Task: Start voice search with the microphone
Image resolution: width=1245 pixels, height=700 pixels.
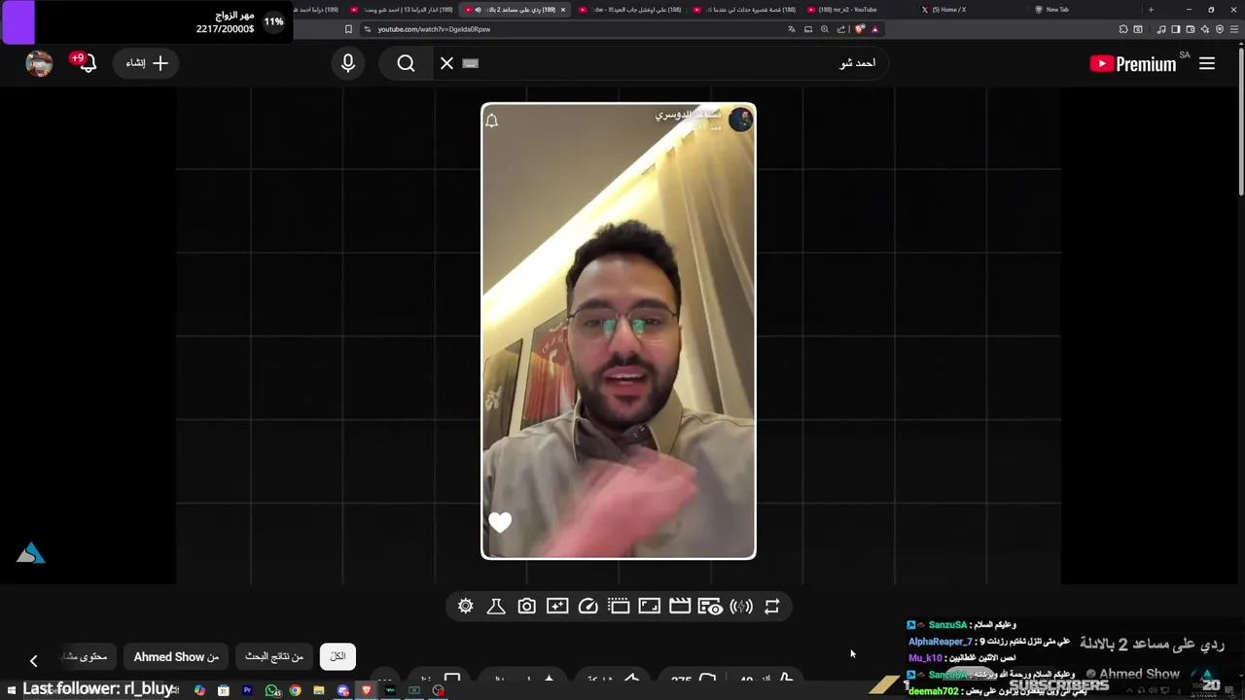Action: click(x=348, y=63)
